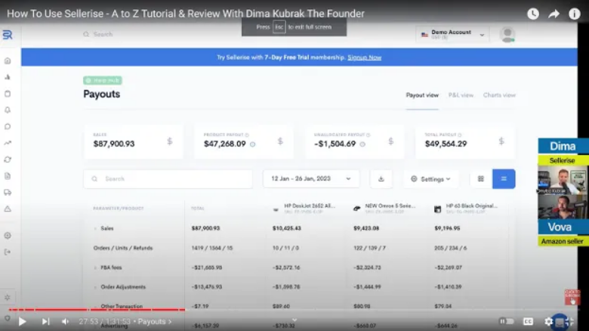Click the HP DeskJet 2652 product column header
The height and width of the screenshot is (331, 589).
point(304,209)
